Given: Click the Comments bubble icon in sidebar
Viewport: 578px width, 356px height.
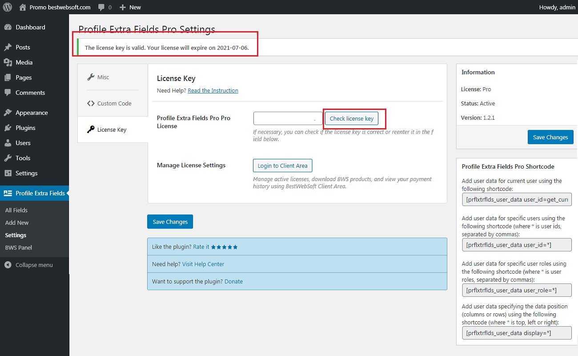Looking at the screenshot, I should 8,93.
